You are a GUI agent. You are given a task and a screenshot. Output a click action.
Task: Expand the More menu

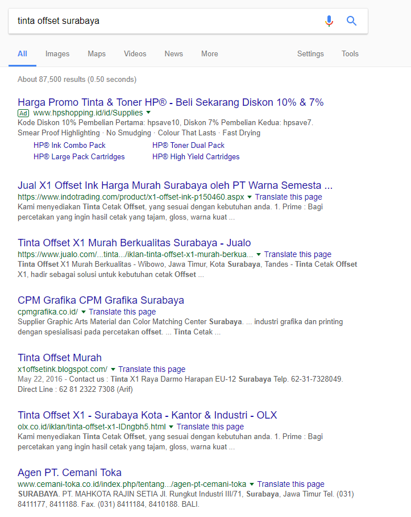pyautogui.click(x=210, y=53)
